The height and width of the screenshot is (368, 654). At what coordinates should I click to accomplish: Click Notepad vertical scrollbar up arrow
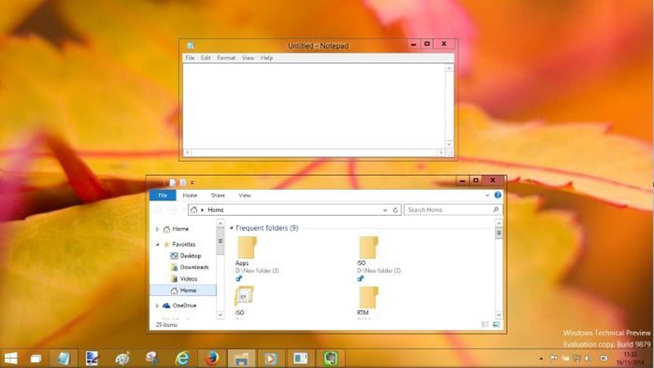[x=449, y=69]
